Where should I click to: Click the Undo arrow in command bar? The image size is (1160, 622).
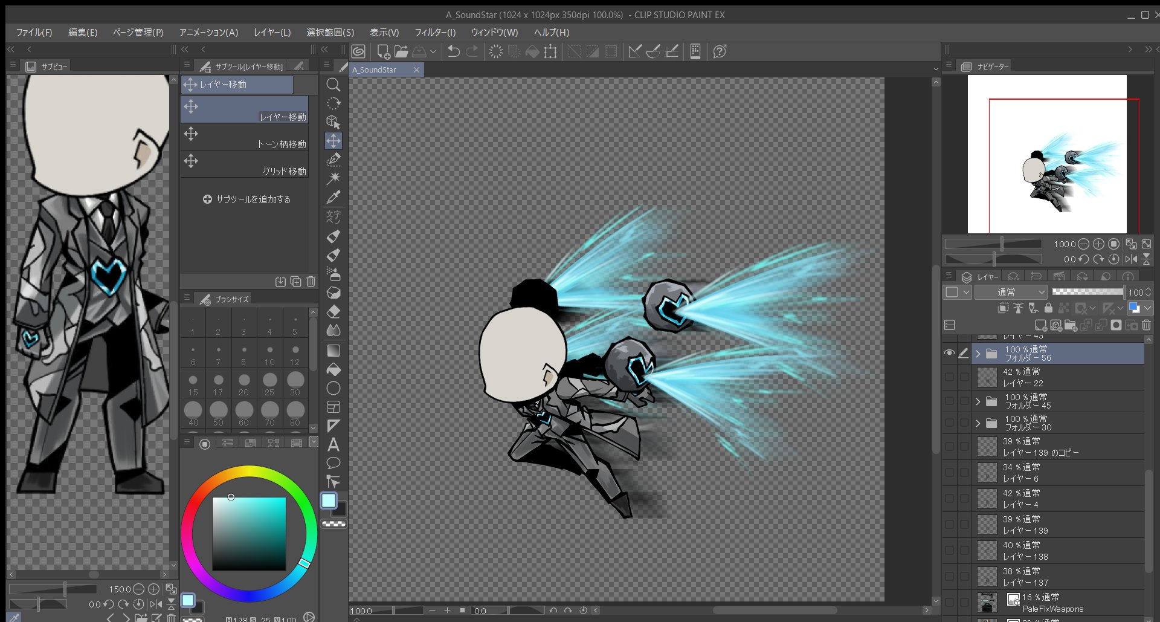click(453, 52)
